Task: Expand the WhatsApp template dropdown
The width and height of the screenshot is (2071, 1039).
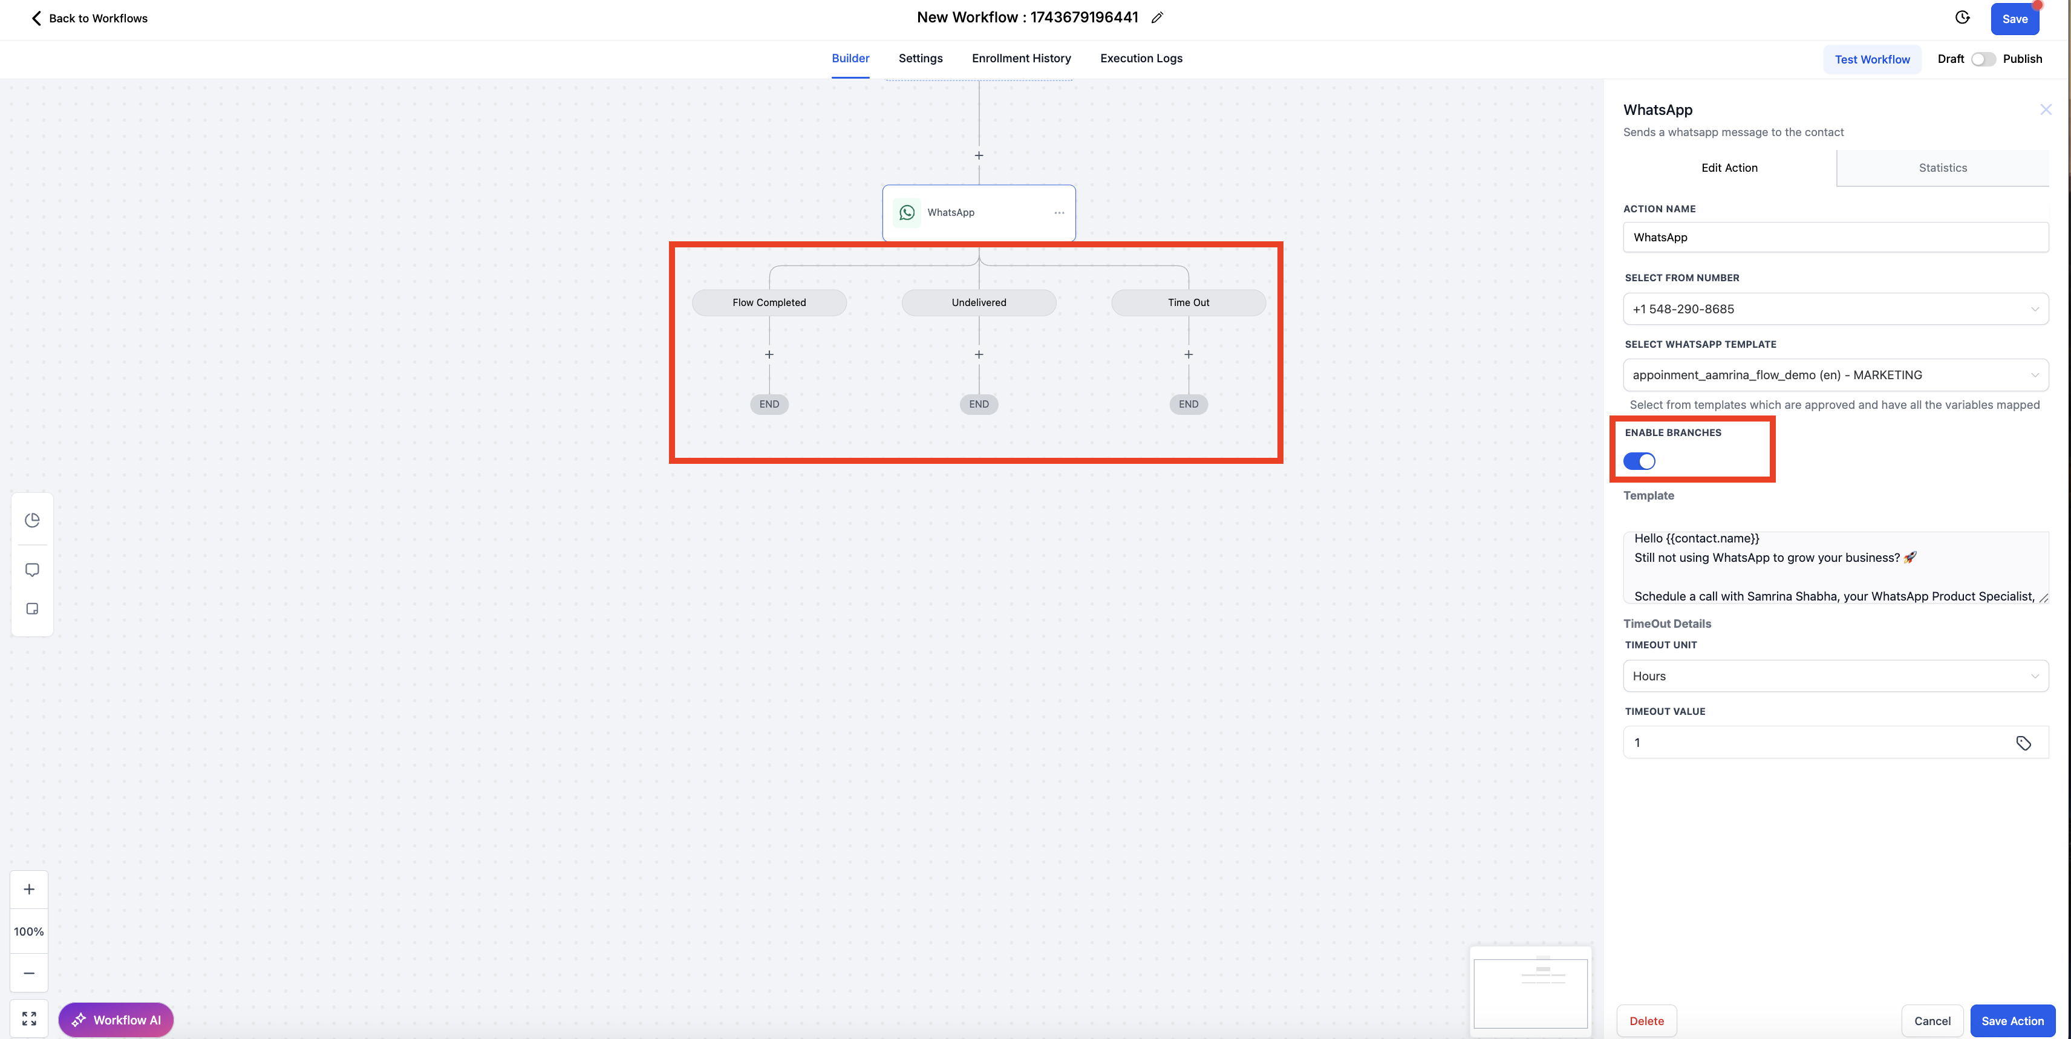Action: 1835,375
